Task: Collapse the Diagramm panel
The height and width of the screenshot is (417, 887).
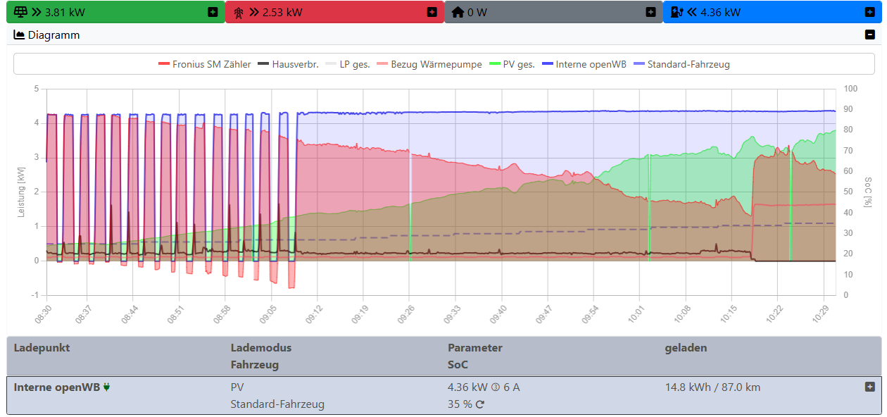Action: tap(869, 35)
